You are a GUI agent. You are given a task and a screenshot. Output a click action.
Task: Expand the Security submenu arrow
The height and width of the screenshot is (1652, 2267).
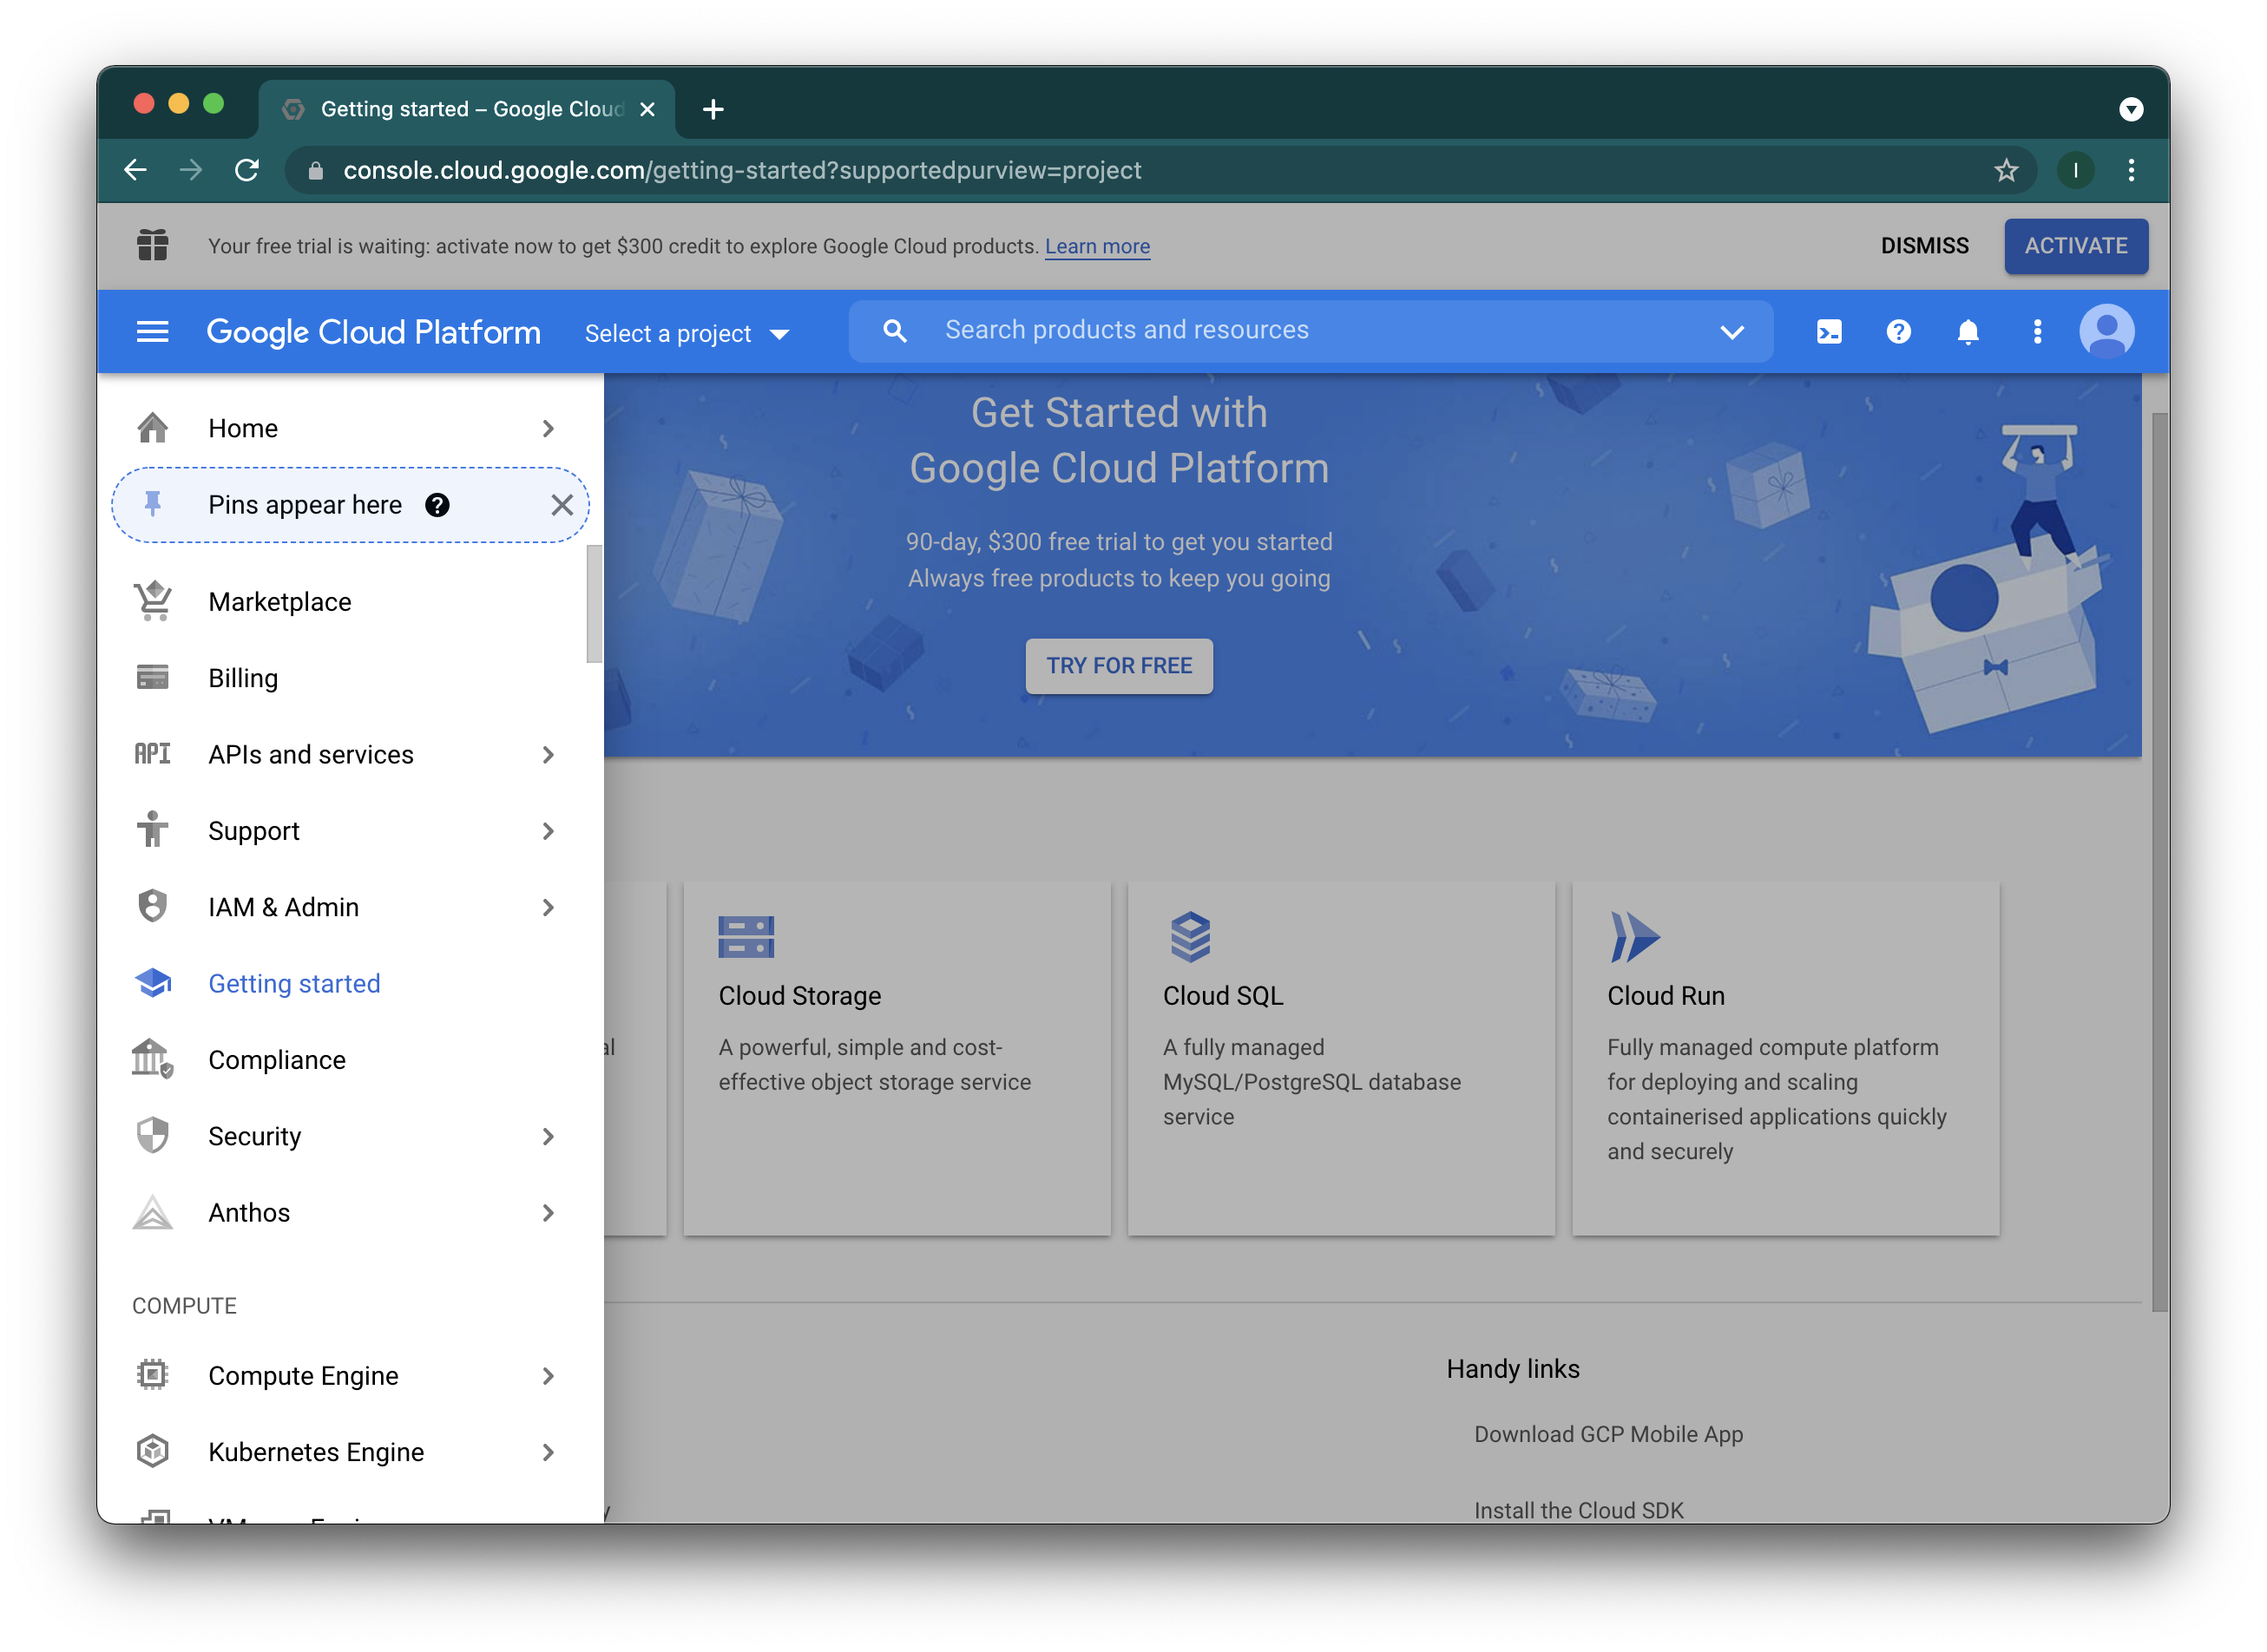click(549, 1136)
